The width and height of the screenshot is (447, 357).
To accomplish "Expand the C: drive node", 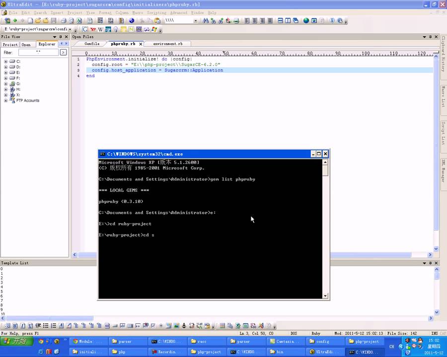I will tap(5, 61).
